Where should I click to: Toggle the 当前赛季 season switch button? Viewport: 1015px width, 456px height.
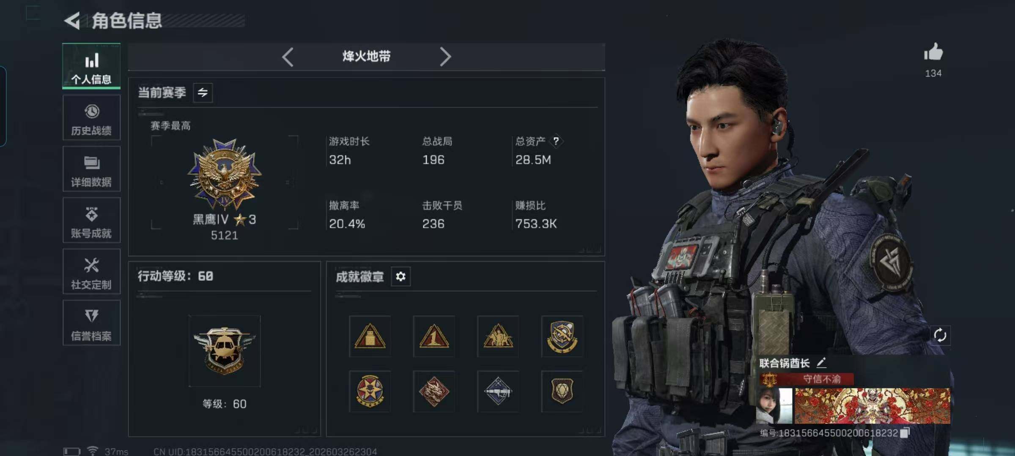(203, 92)
